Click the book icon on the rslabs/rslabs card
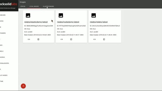Image resolution: width=162 pixels, height=91 pixels. pyautogui.click(x=104, y=39)
